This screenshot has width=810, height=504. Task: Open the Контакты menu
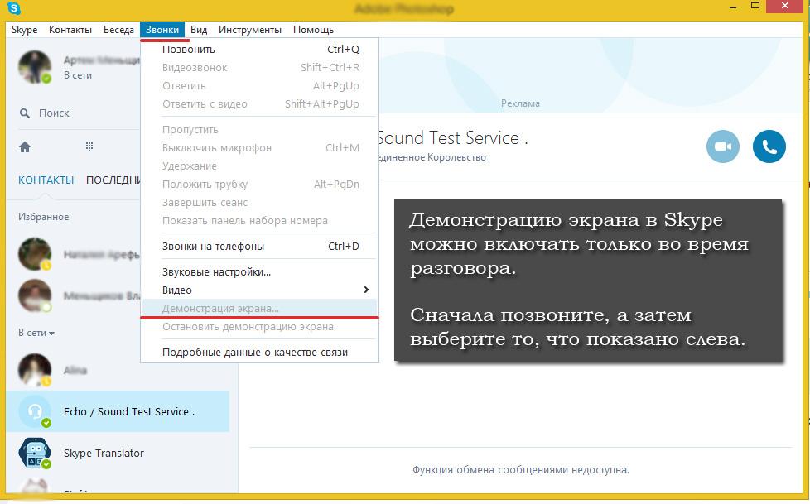coord(70,30)
